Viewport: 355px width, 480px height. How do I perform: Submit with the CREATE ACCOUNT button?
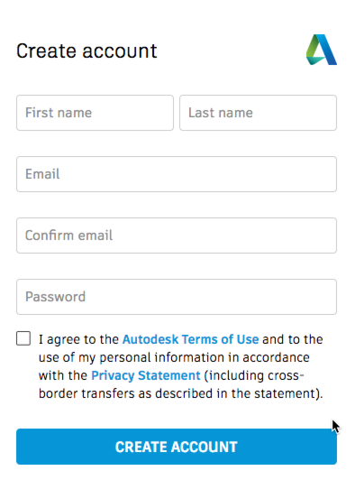coord(177,447)
